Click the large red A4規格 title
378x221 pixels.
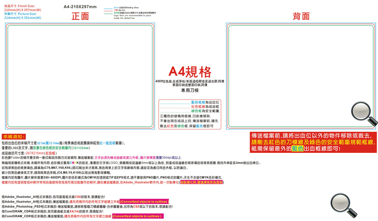pos(190,72)
